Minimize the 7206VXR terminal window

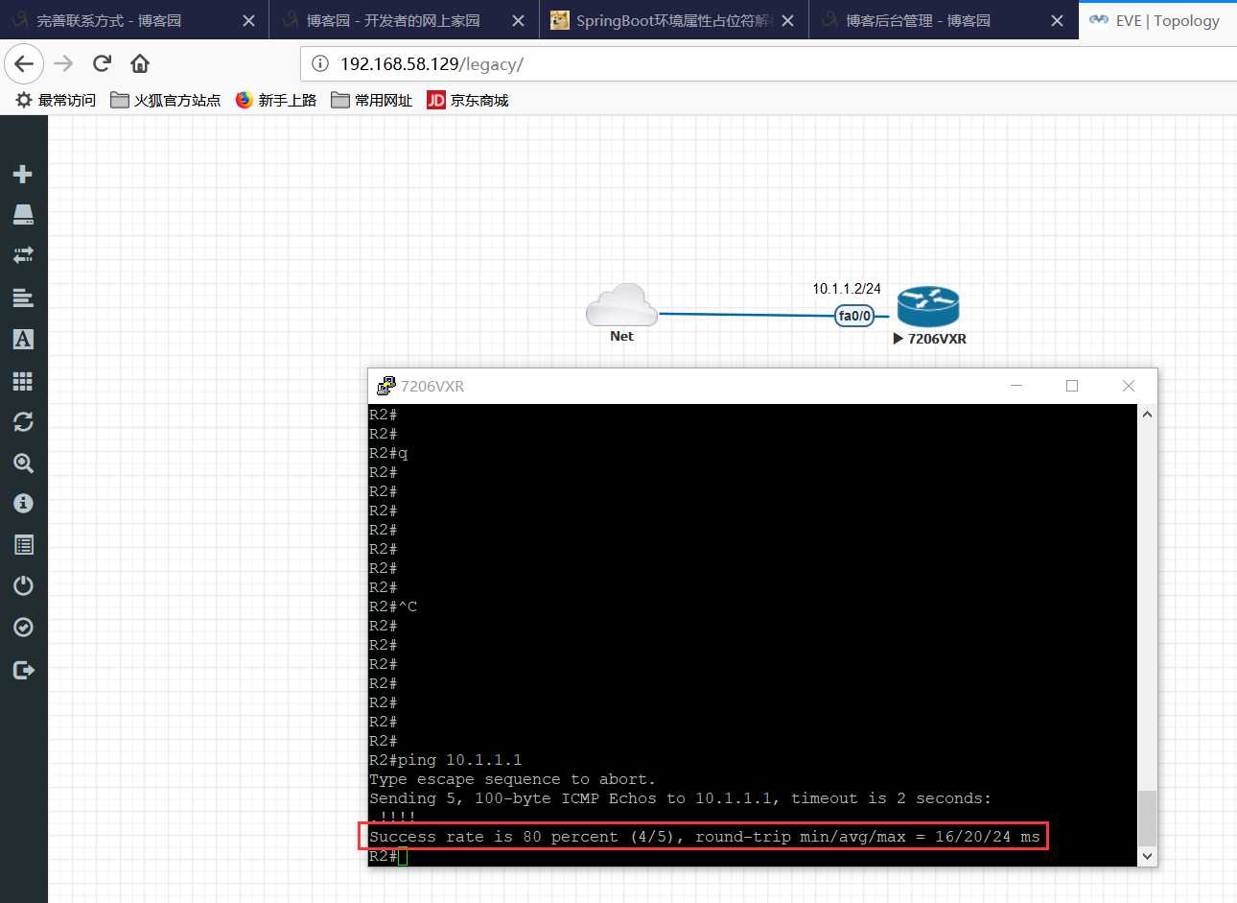pos(1016,386)
